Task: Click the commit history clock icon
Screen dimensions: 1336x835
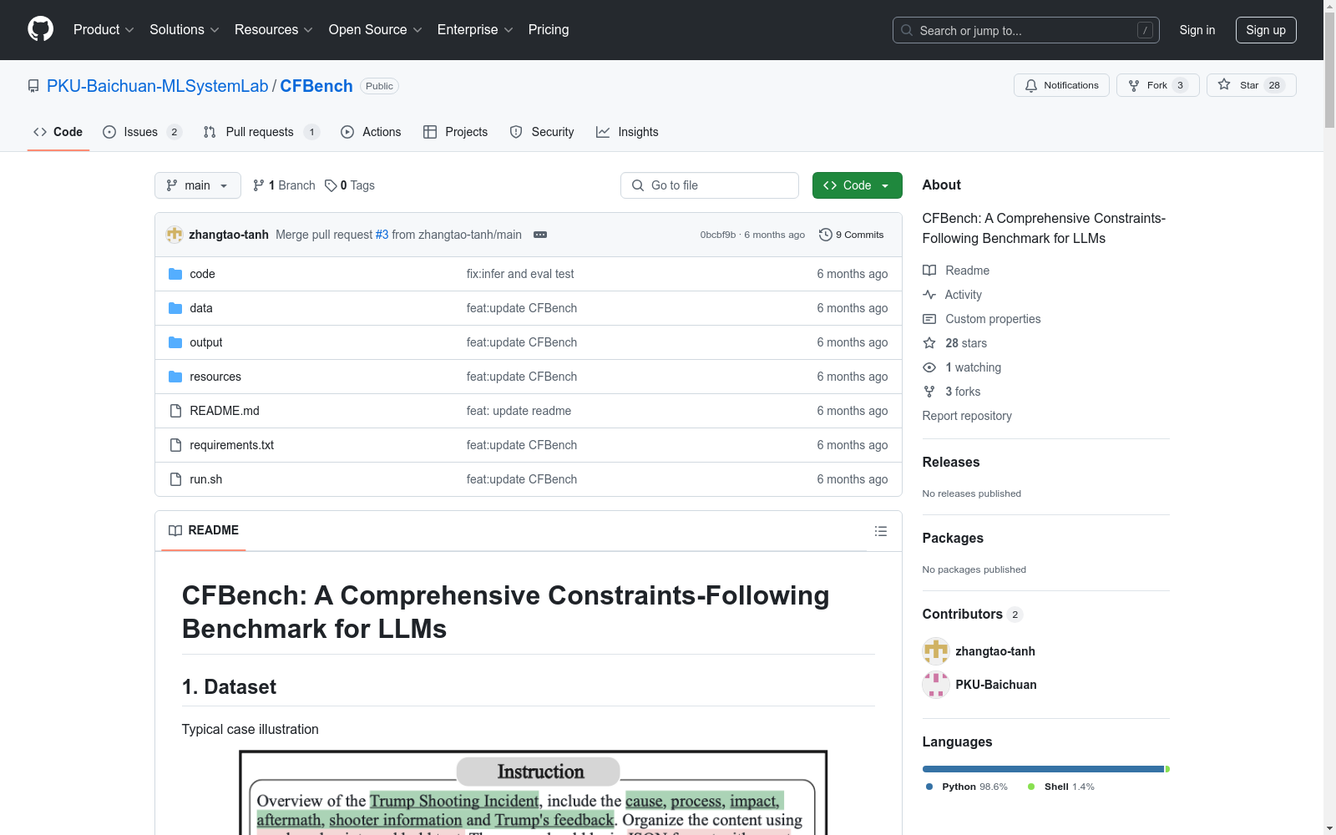Action: click(x=826, y=235)
